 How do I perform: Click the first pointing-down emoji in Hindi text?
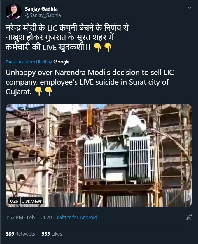[x=98, y=47]
